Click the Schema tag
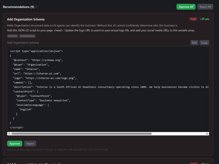219x164 pixels. point(12,36)
